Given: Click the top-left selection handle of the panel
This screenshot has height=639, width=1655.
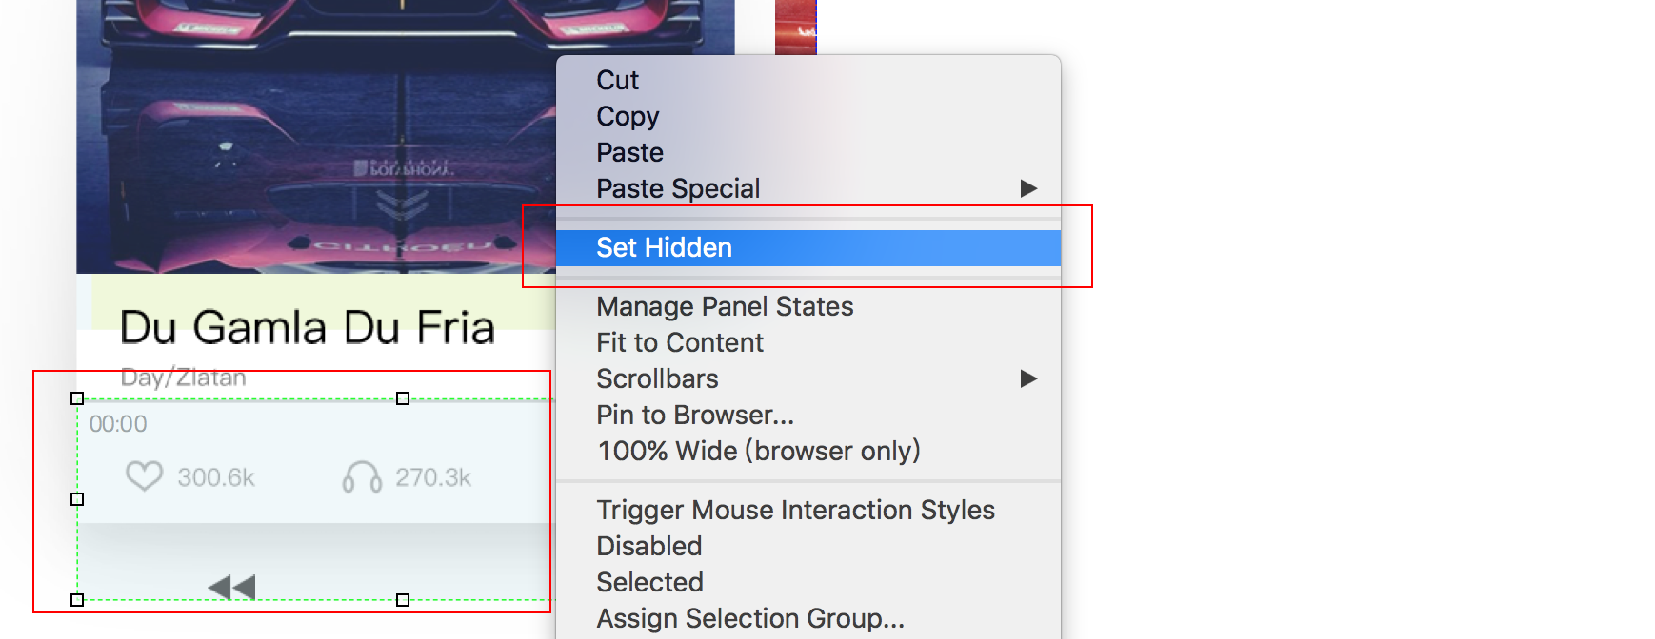Looking at the screenshot, I should tap(77, 398).
